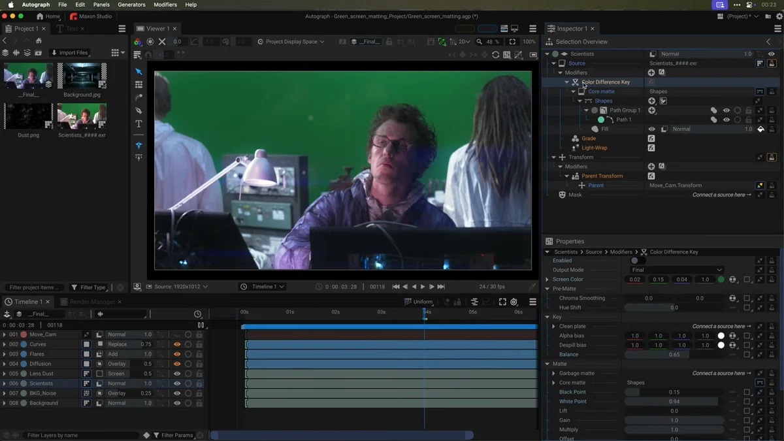Toggle visibility of Path 1
Image resolution: width=784 pixels, height=441 pixels.
click(x=726, y=120)
